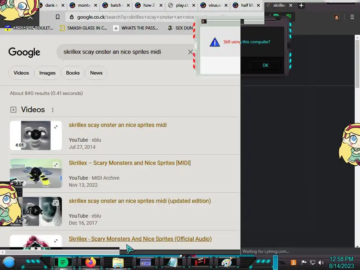This screenshot has height=270, width=360.
Task: Open Videos section three-dot options
Action: click(53, 110)
